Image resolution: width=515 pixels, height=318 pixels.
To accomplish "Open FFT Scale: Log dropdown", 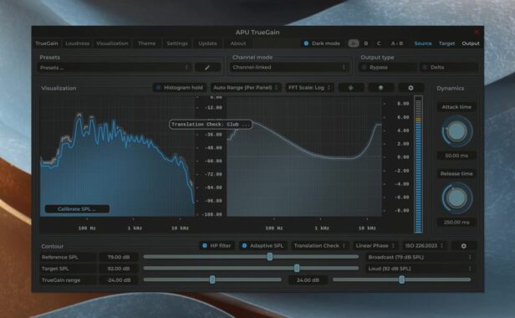I will [309, 88].
